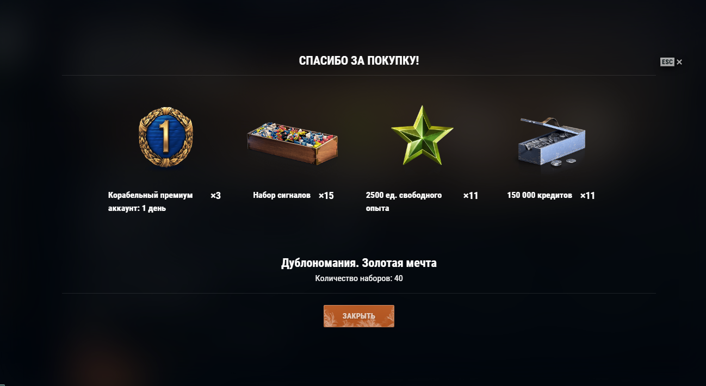Click 'Дублономания. Золотая мечта' title
This screenshot has height=386, width=706.
click(x=359, y=263)
